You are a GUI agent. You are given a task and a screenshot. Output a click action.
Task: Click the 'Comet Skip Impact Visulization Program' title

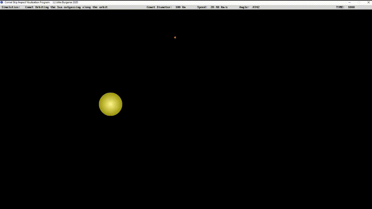[x=27, y=2]
